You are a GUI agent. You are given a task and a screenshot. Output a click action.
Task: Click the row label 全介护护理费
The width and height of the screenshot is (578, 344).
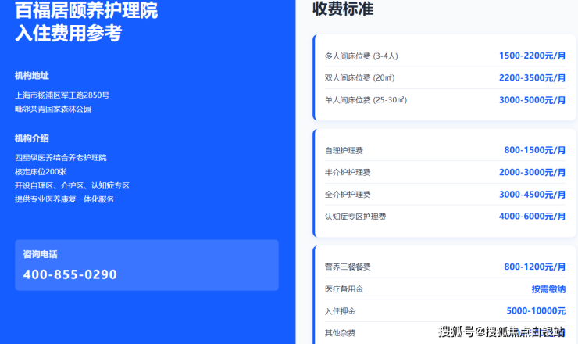coord(348,195)
